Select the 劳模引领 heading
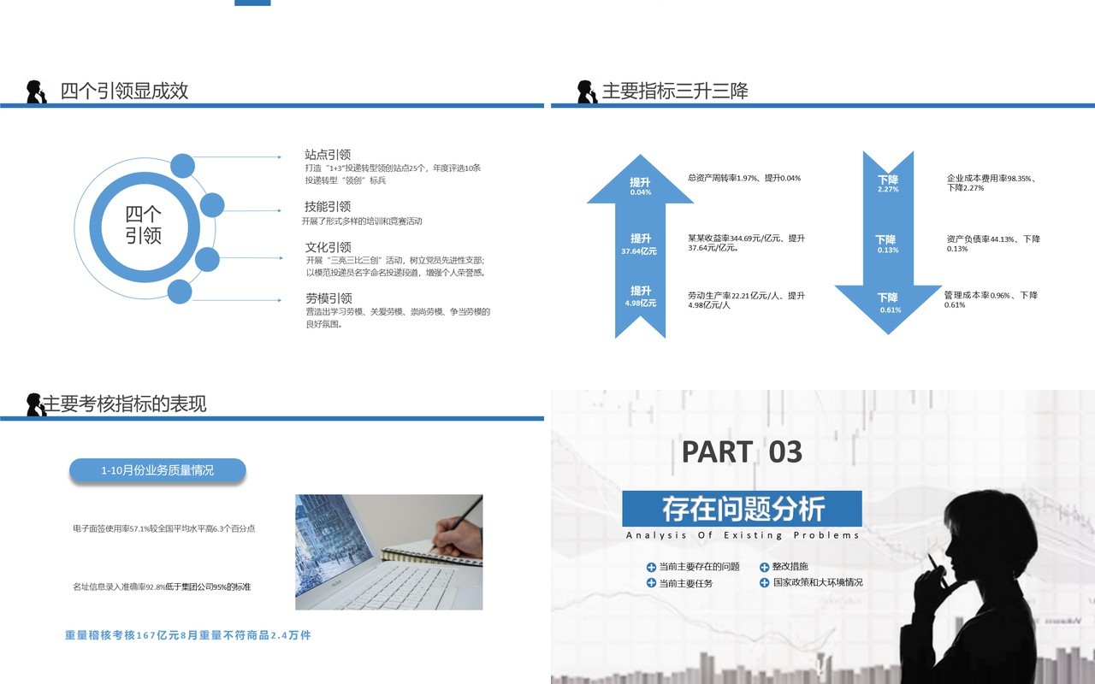Viewport: 1095px width, 684px height. (328, 298)
